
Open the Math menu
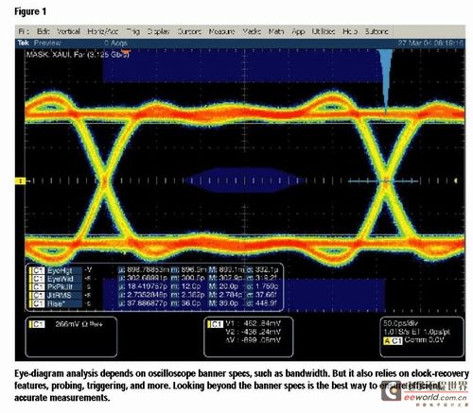tap(276, 31)
